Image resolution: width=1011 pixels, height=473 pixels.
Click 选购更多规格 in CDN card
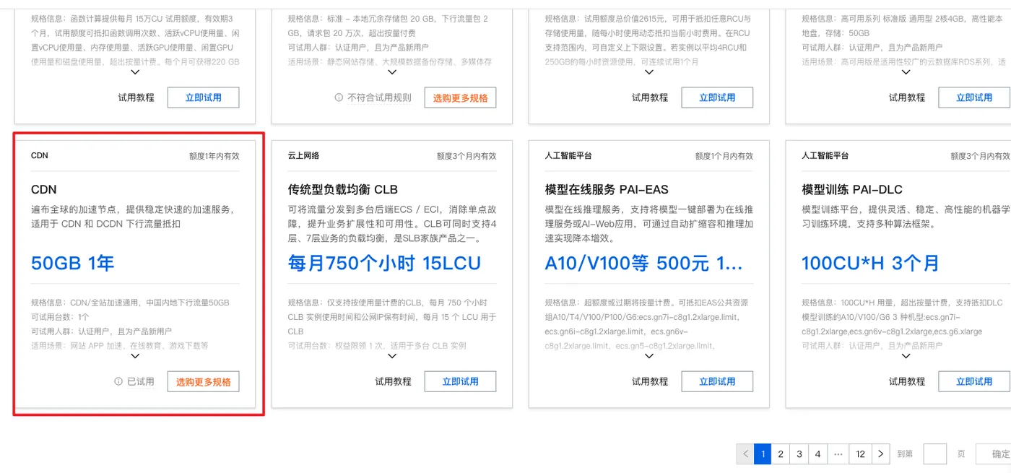click(x=204, y=381)
